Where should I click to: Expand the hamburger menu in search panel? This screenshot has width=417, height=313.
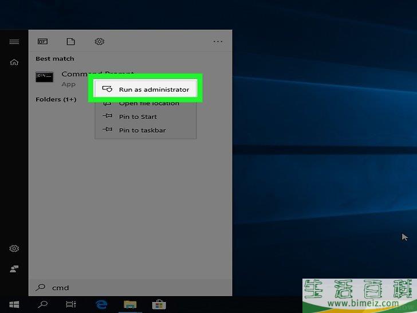(x=14, y=42)
